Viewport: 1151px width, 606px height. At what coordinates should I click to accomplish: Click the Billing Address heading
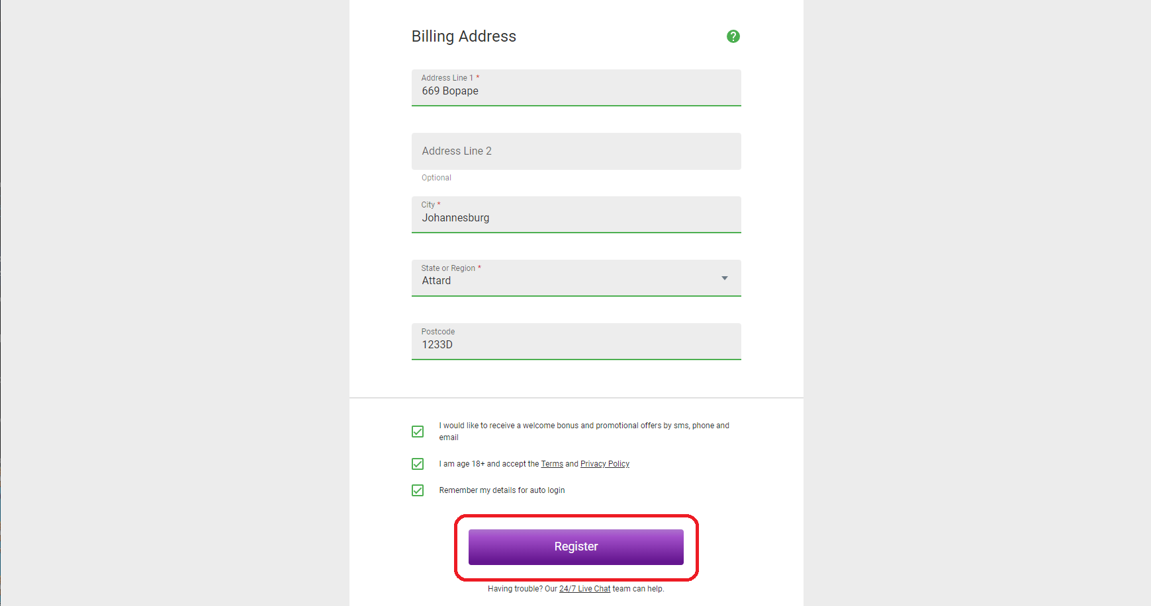(463, 36)
